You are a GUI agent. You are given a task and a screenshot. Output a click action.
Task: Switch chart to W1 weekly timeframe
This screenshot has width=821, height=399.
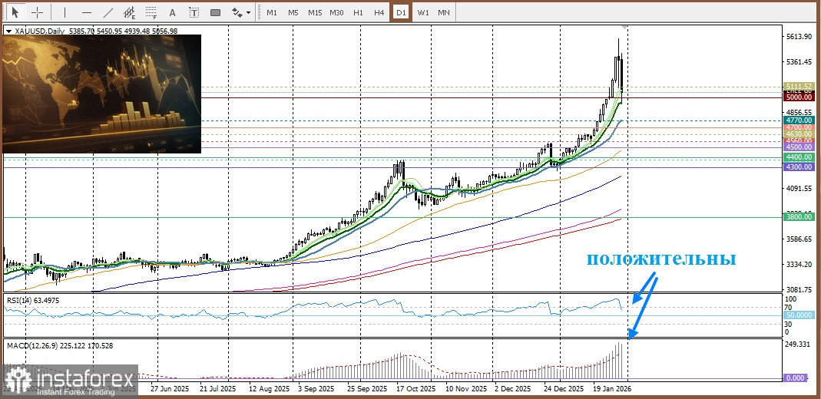click(x=423, y=12)
